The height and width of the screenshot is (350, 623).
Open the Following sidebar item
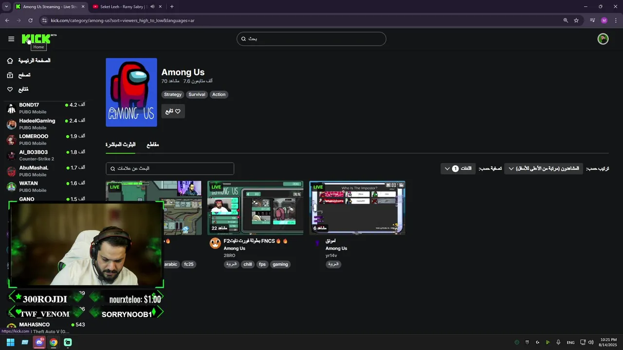pyautogui.click(x=23, y=89)
